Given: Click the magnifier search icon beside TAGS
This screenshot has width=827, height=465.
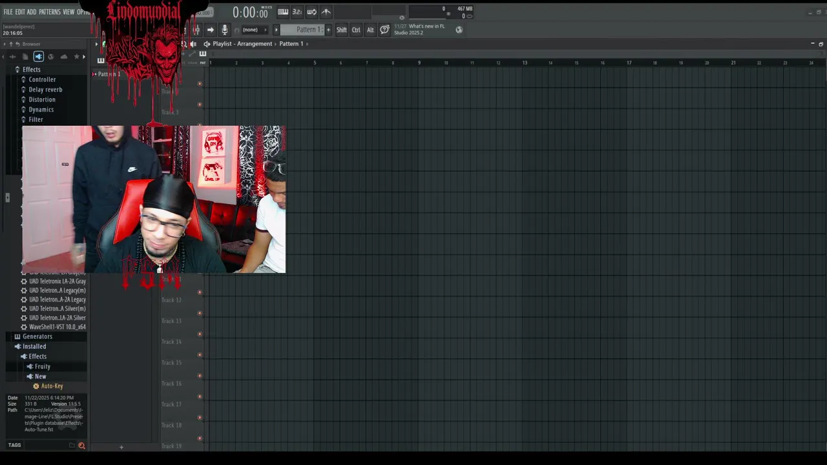Looking at the screenshot, I should point(81,446).
